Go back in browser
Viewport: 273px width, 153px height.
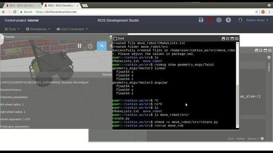point(4,12)
